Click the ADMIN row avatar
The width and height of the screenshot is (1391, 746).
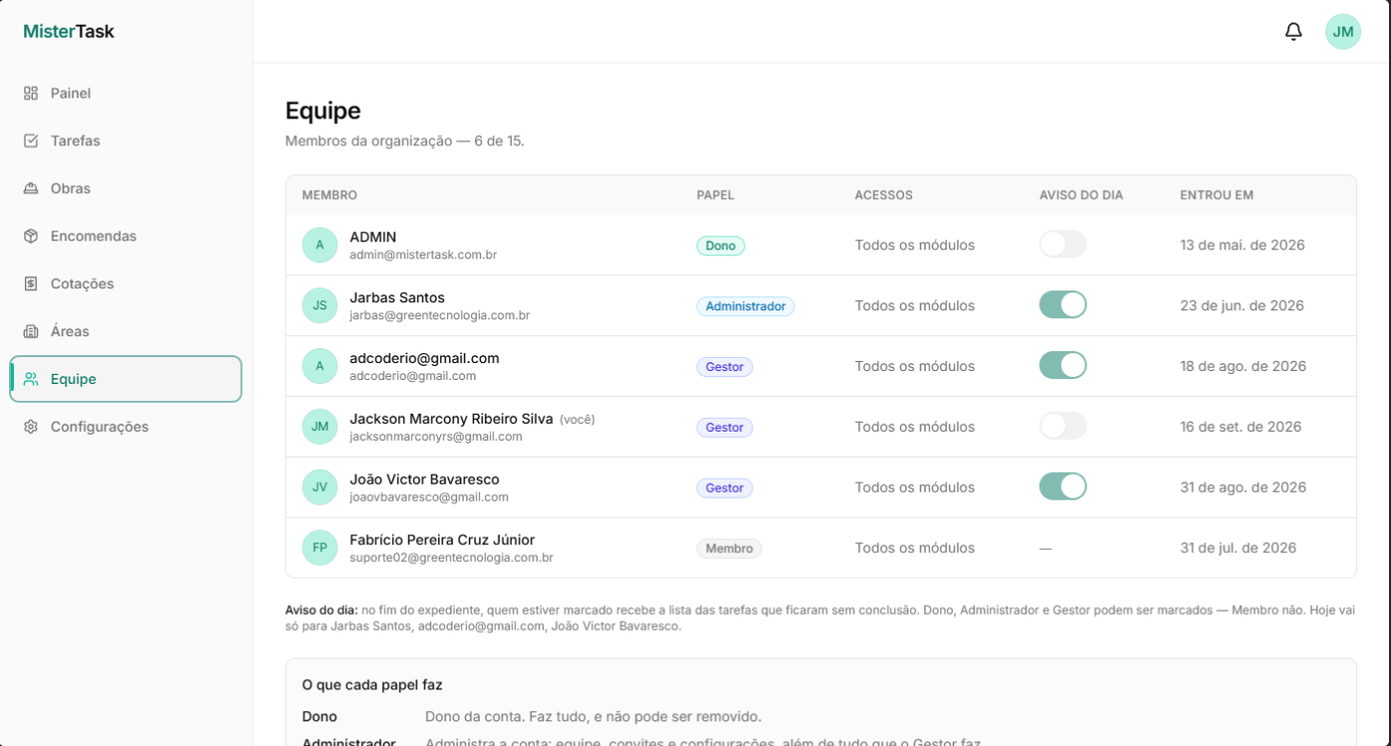coord(320,245)
